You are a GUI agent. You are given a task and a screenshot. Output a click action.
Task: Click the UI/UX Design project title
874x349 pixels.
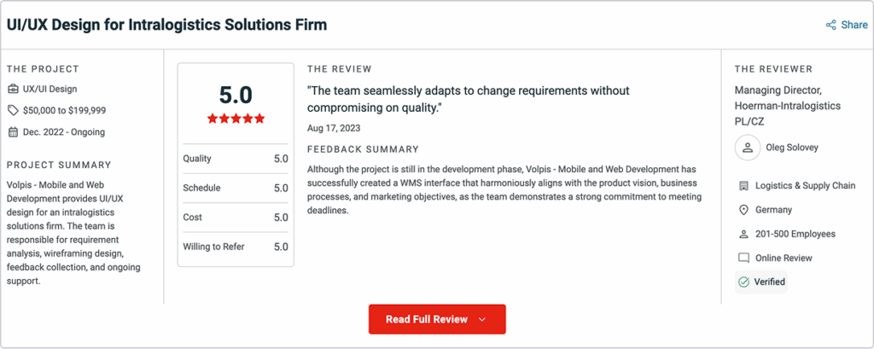point(167,25)
